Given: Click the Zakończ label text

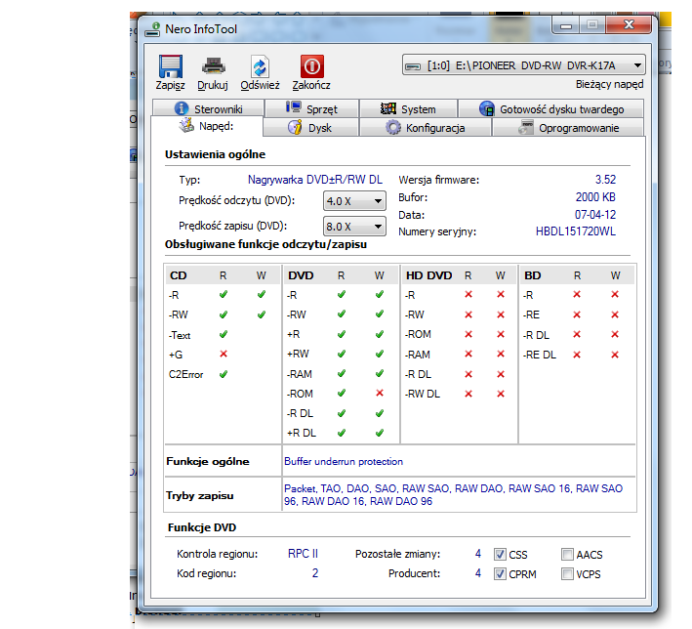Looking at the screenshot, I should 311,85.
